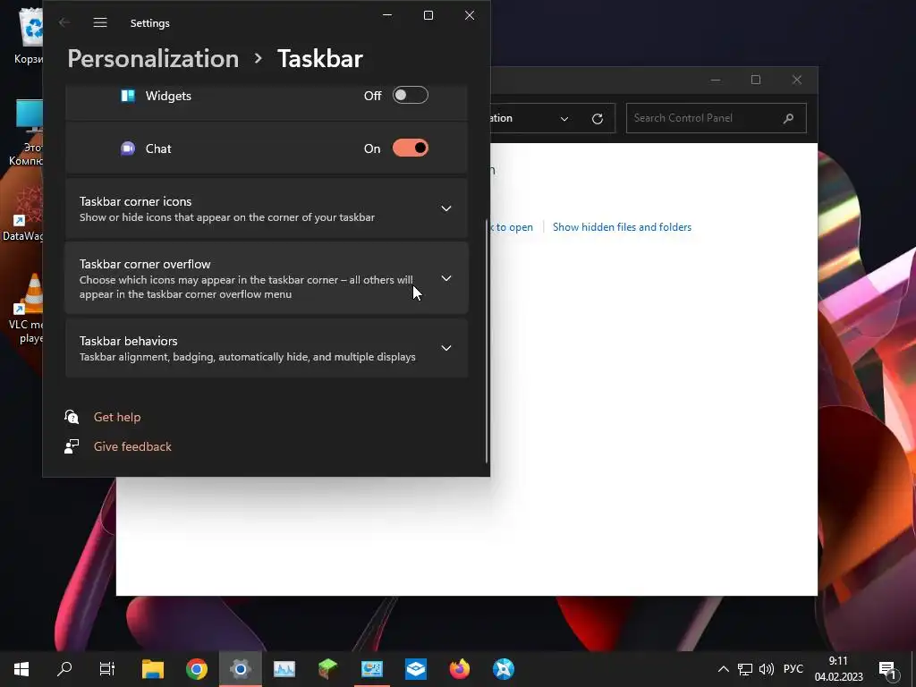Image resolution: width=916 pixels, height=687 pixels.
Task: Open the Give feedback link
Action: 132,446
